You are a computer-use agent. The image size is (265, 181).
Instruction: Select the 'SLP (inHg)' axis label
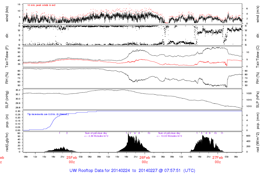tap(7, 100)
